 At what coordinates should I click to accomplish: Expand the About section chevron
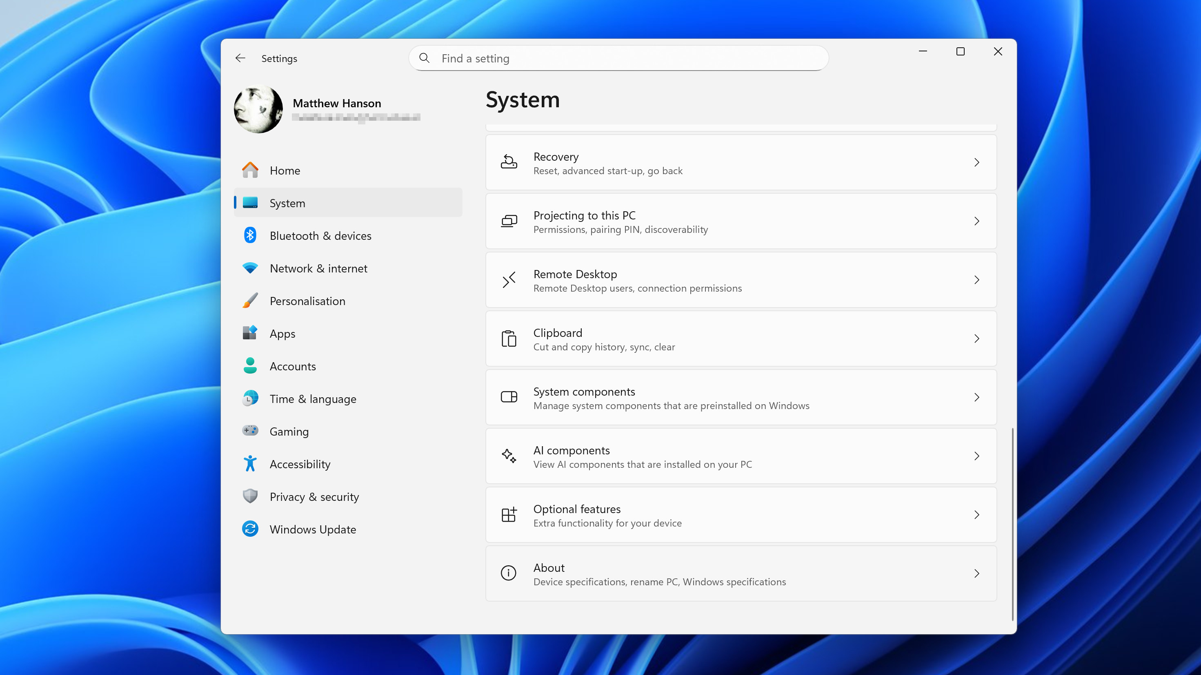point(977,573)
